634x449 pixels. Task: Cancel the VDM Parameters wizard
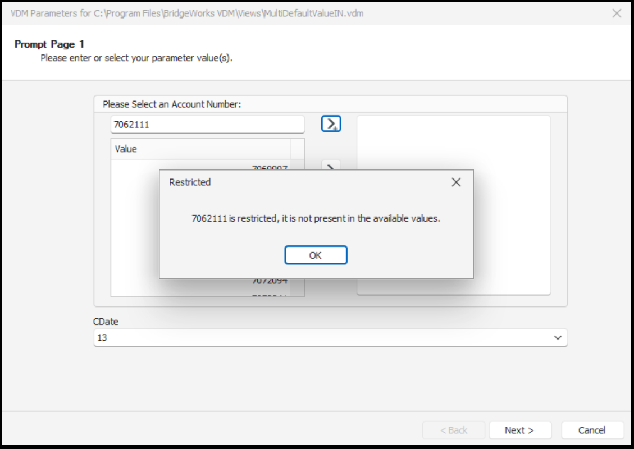point(592,430)
